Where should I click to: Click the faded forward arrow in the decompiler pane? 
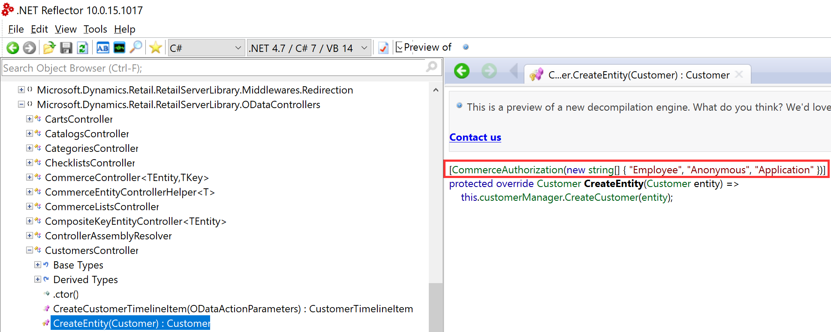(x=489, y=71)
